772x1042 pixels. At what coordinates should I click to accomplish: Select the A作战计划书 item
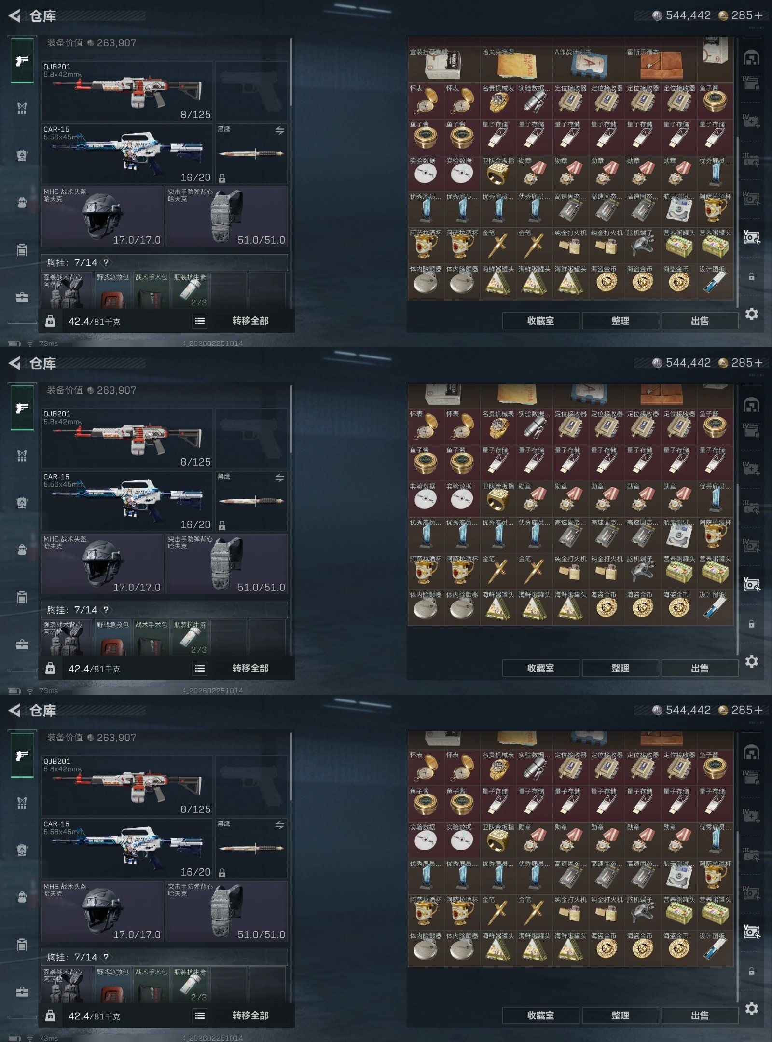pyautogui.click(x=589, y=64)
